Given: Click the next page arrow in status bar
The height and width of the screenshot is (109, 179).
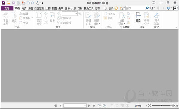Looking at the screenshot, I should pyautogui.click(x=89, y=106).
